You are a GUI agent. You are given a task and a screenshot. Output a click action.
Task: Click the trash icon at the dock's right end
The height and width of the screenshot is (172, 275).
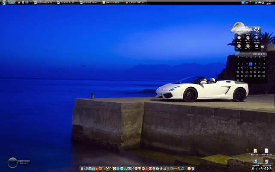[193, 168]
